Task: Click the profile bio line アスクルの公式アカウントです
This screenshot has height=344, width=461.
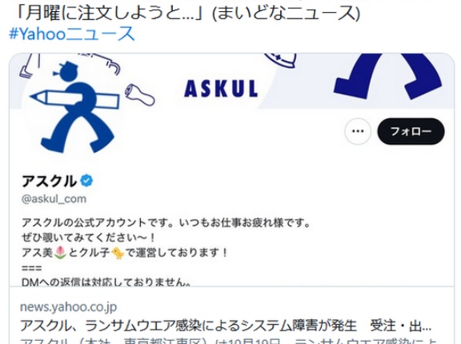Action: (166, 222)
